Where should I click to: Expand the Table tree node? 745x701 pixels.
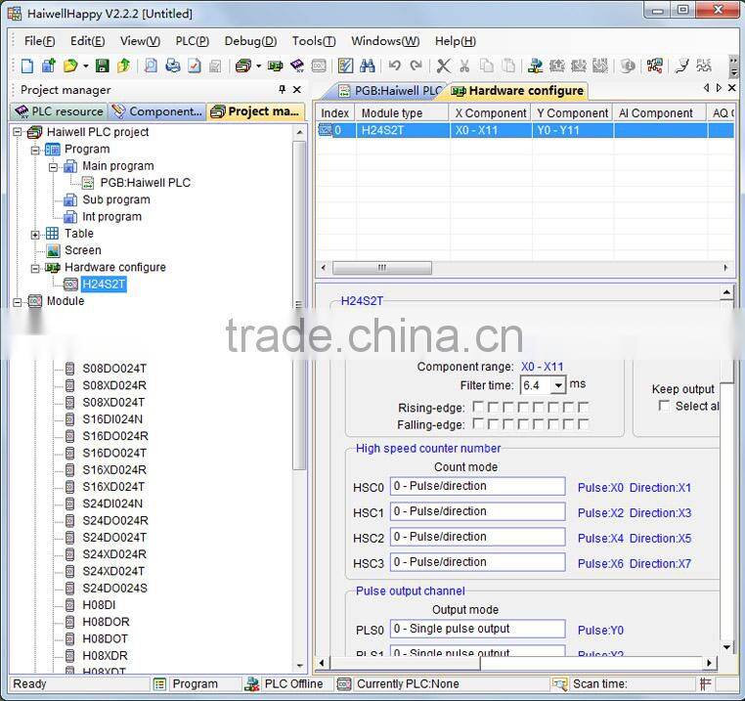pos(36,234)
